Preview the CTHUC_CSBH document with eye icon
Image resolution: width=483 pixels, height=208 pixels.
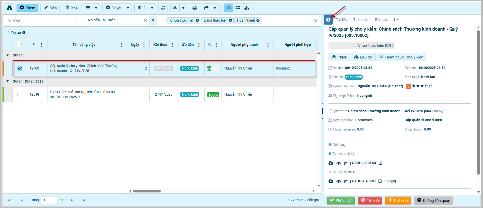pos(339,181)
